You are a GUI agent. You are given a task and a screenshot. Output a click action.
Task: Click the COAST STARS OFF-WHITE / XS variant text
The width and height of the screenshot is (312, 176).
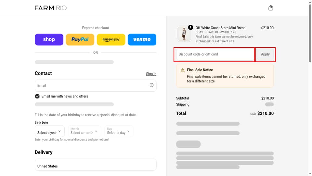[216, 32]
